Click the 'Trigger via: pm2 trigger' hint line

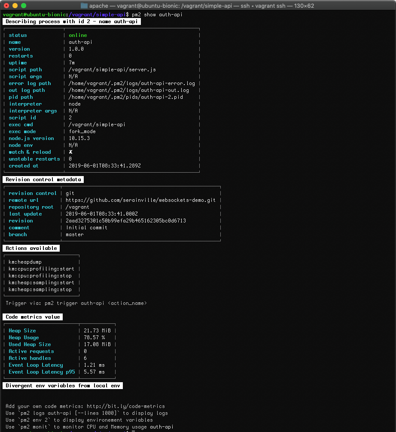tap(76, 303)
